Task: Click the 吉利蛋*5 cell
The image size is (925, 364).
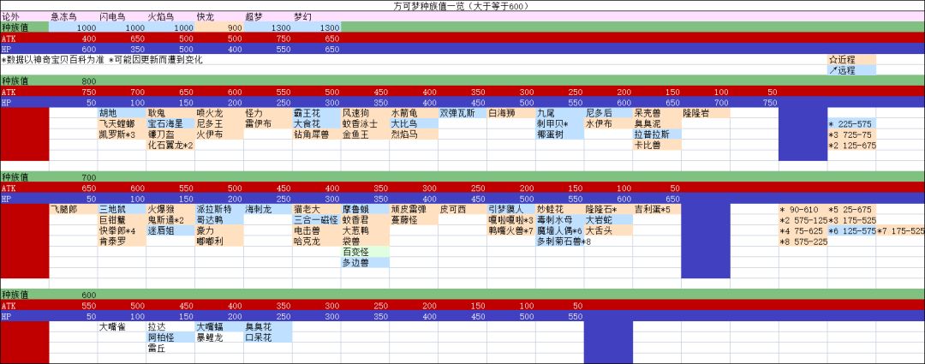Action: pos(657,210)
